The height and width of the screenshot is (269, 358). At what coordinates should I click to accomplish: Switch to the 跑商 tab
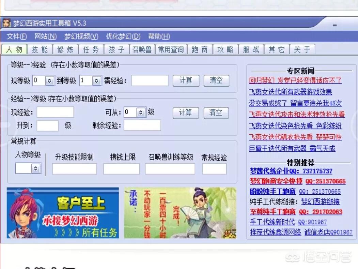(x=200, y=49)
